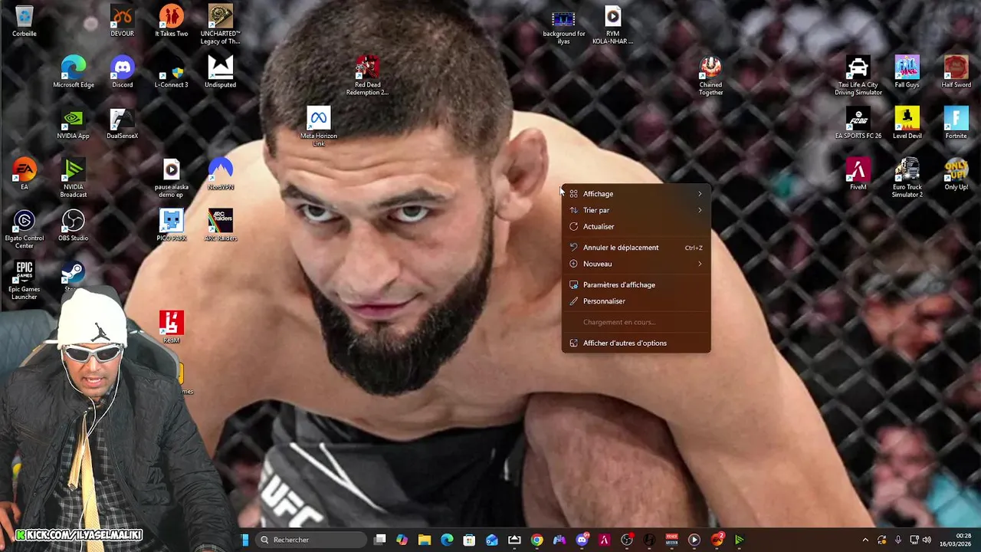The height and width of the screenshot is (552, 981).
Task: Open the Level Devil shortcut
Action: pyautogui.click(x=907, y=123)
